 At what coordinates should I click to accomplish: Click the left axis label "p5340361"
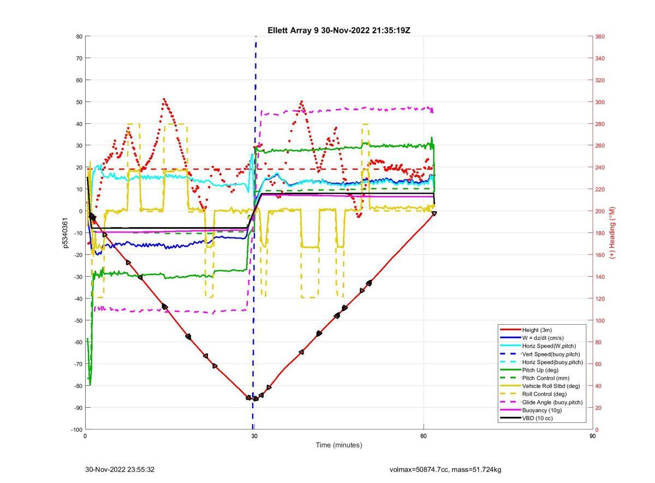(65, 233)
